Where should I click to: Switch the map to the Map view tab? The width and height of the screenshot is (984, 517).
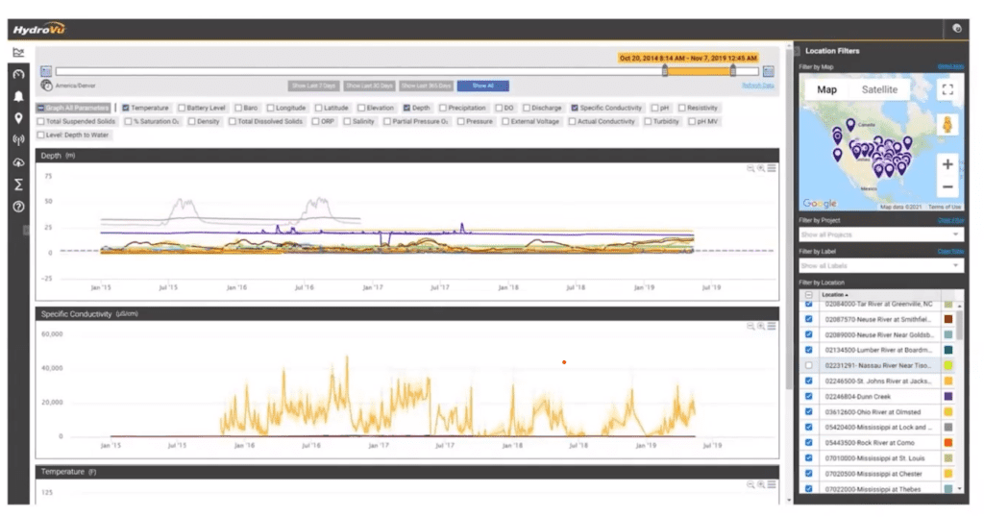(x=826, y=89)
